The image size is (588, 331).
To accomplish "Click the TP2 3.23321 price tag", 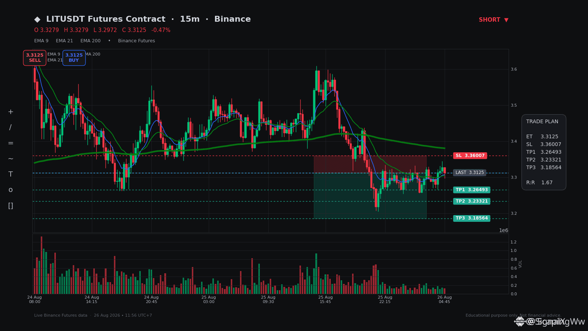I will pos(472,201).
